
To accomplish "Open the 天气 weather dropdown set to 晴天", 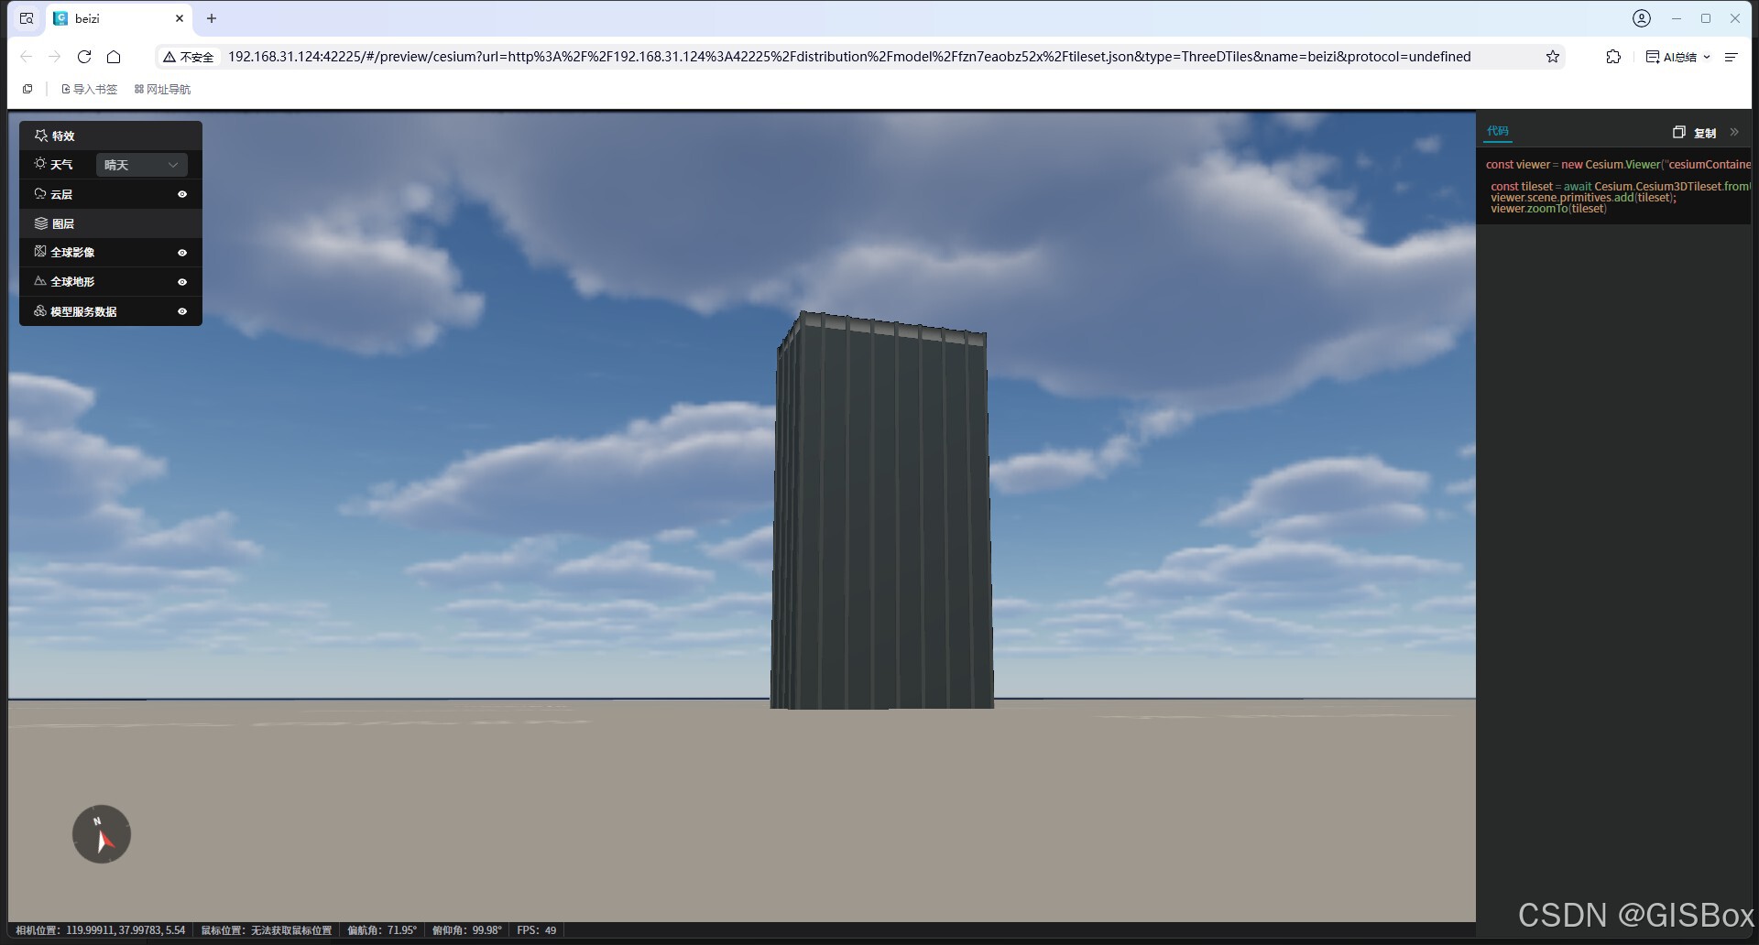I will [x=141, y=165].
